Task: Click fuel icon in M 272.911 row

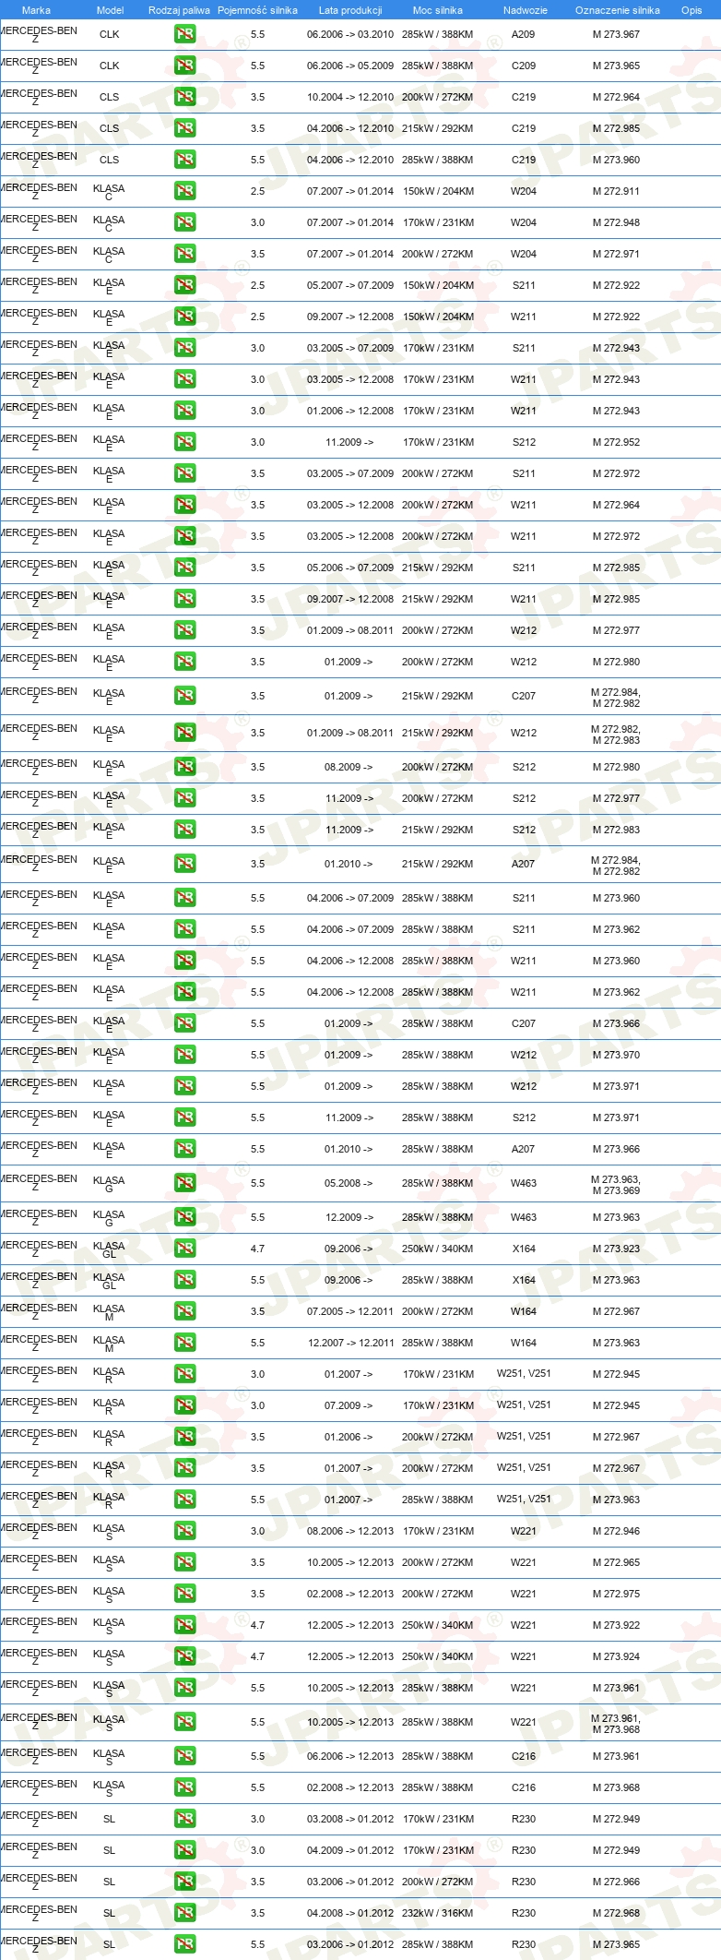Action: [x=184, y=191]
